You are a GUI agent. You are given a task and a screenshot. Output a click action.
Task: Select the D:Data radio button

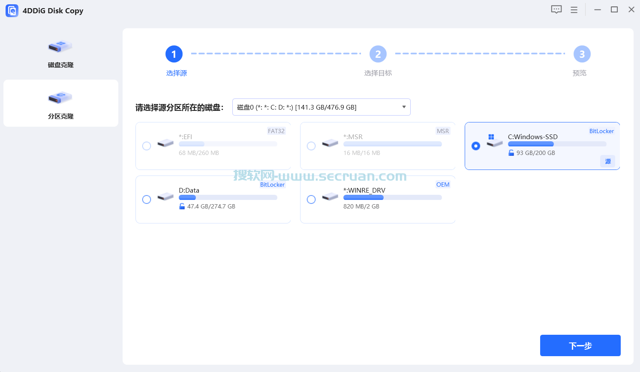coord(147,199)
